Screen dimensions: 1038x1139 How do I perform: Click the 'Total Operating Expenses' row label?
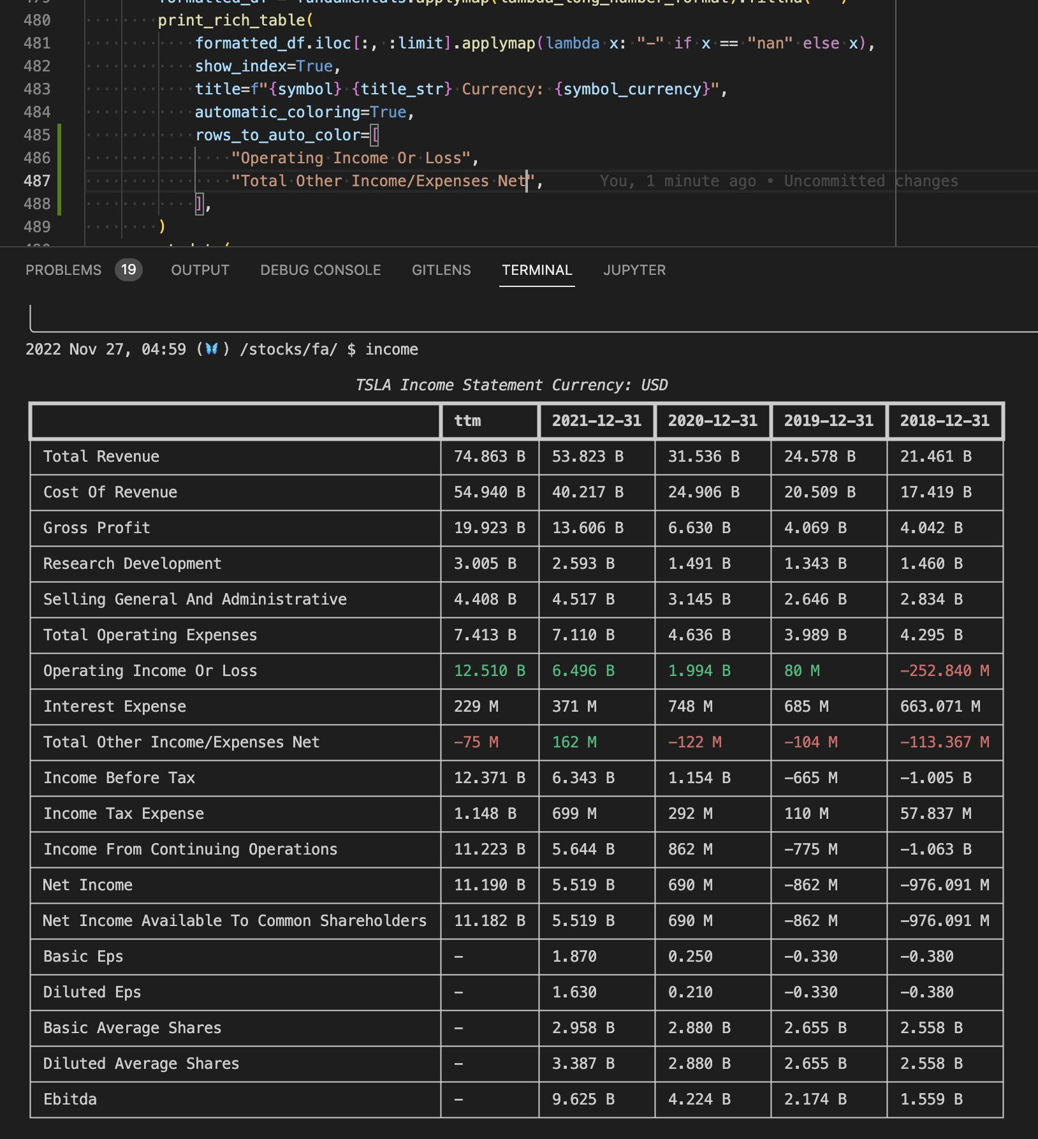(x=150, y=635)
